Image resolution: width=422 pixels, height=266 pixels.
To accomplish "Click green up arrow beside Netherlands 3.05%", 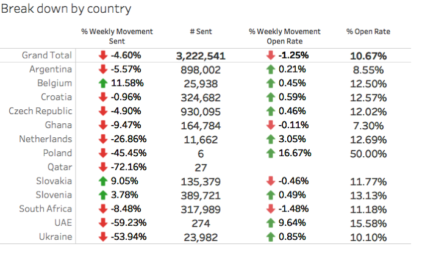I will (271, 139).
